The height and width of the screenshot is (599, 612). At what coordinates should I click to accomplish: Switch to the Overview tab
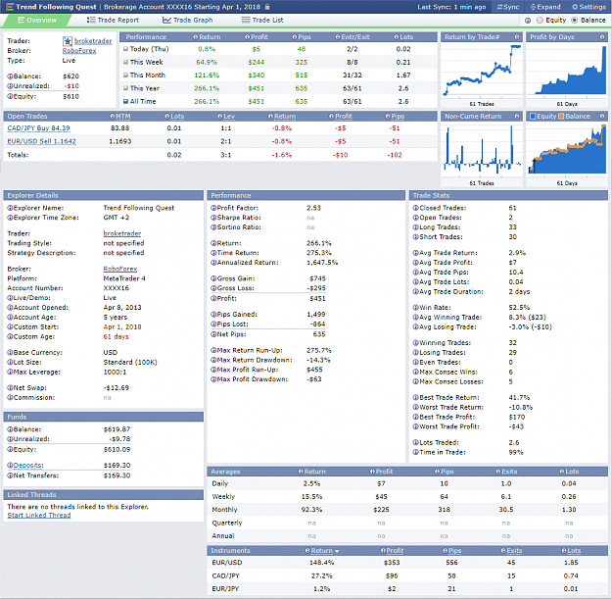point(37,21)
